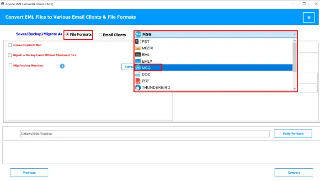Click the Path-To-Save button

pos(293,133)
